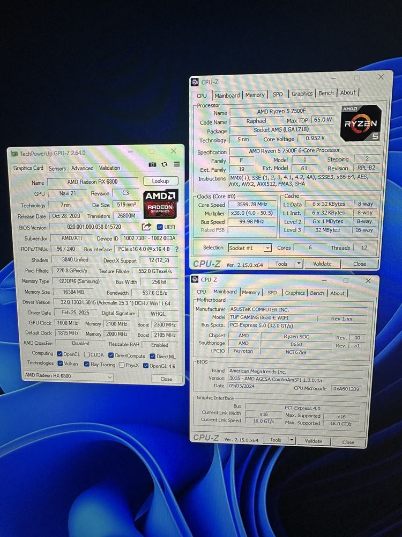
Task: Click the Driver Version field in GPU-Z
Action: coord(115,303)
